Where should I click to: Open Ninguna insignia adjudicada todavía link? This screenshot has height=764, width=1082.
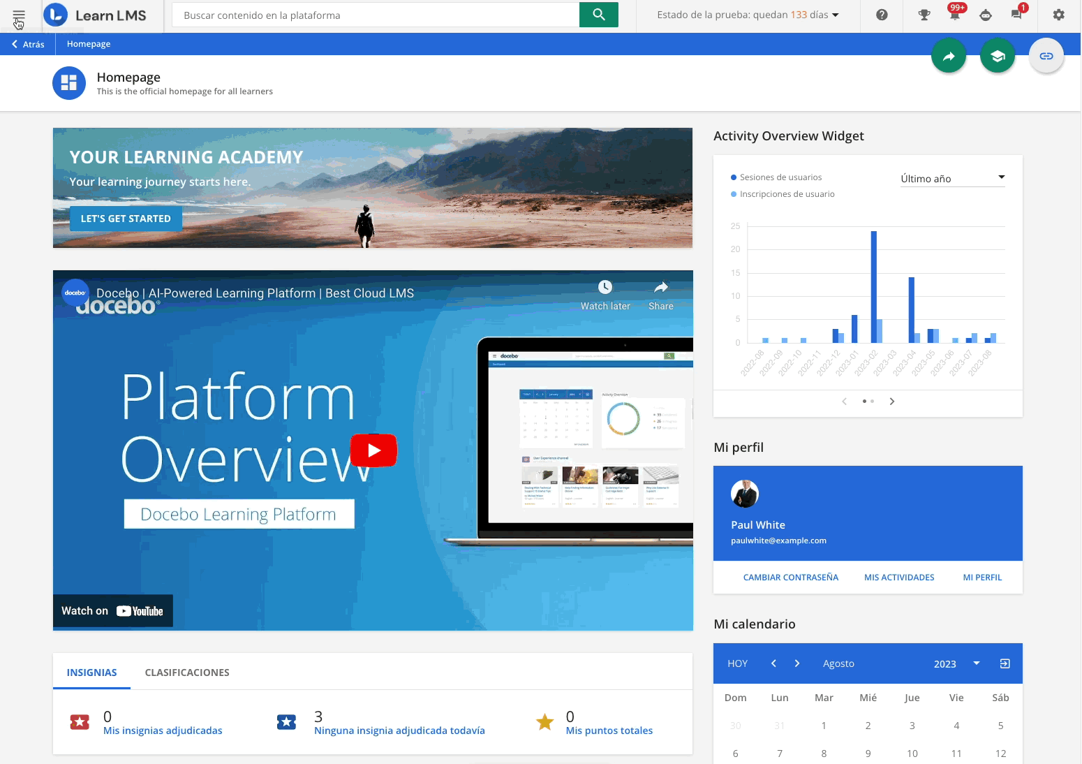(399, 730)
